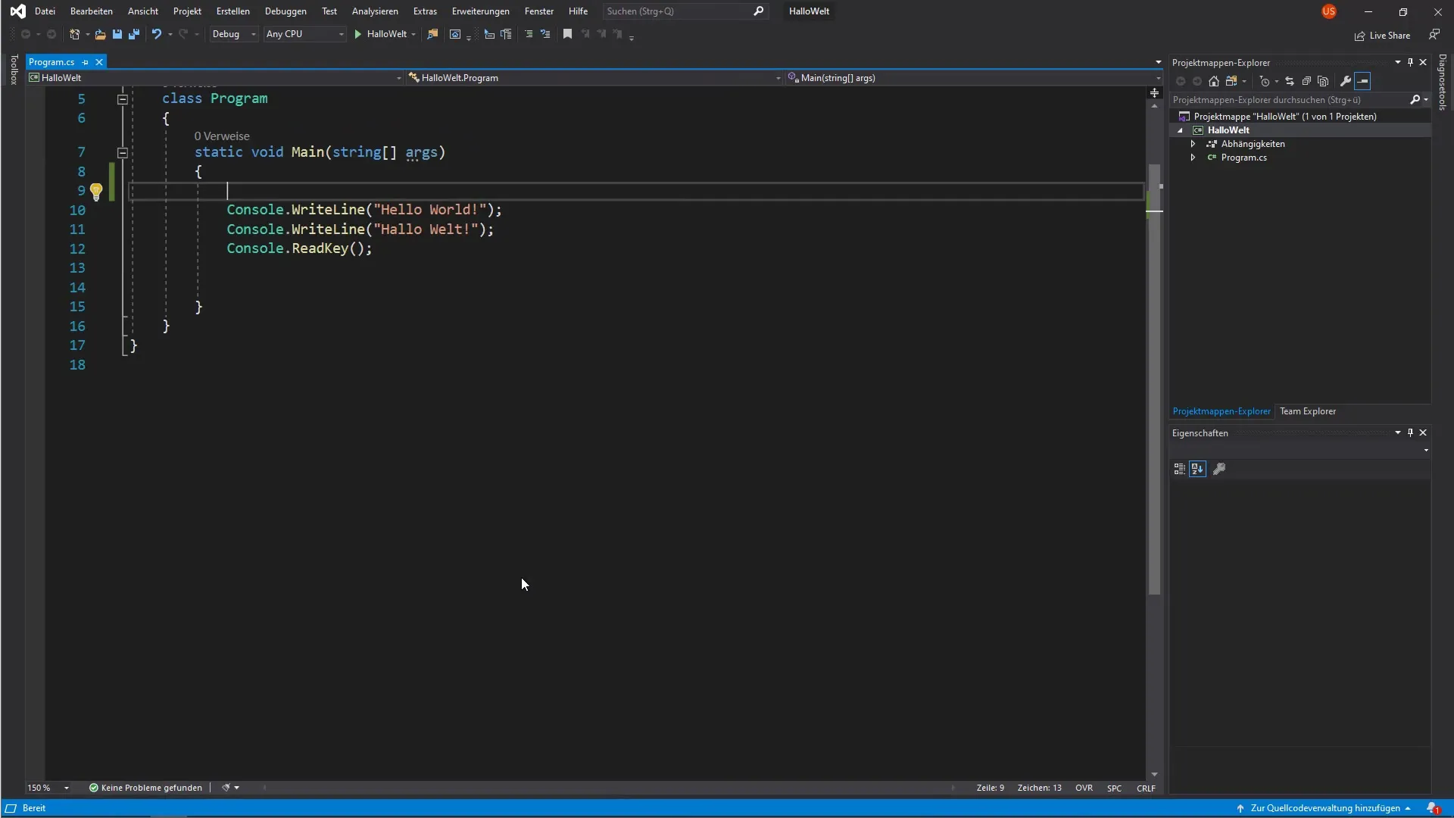Click the Categorized icon in Eigenschaften panel
Screen dimensions: 1454x818
[x=1179, y=469]
